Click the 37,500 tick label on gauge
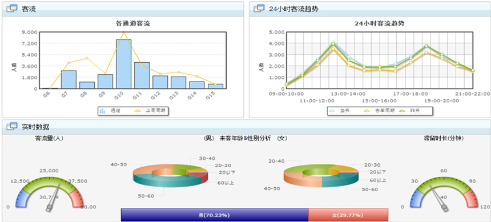This screenshot has height=222, width=491. pos(78,181)
